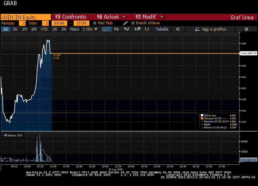Screen dimensions: 258x186
Task: Select the YTD time range tab
Action: click(x=44, y=29)
